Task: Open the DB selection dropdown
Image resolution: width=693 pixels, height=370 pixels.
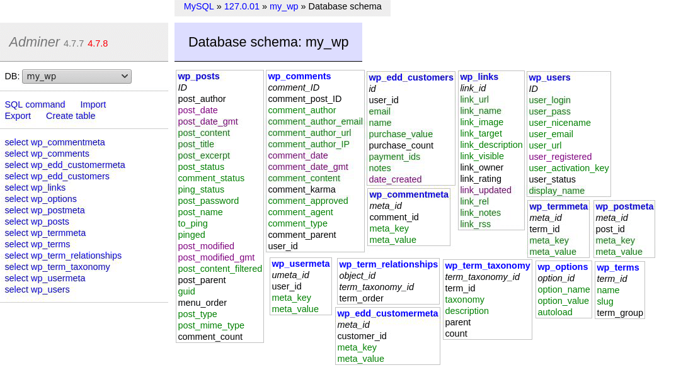Action: coord(76,76)
